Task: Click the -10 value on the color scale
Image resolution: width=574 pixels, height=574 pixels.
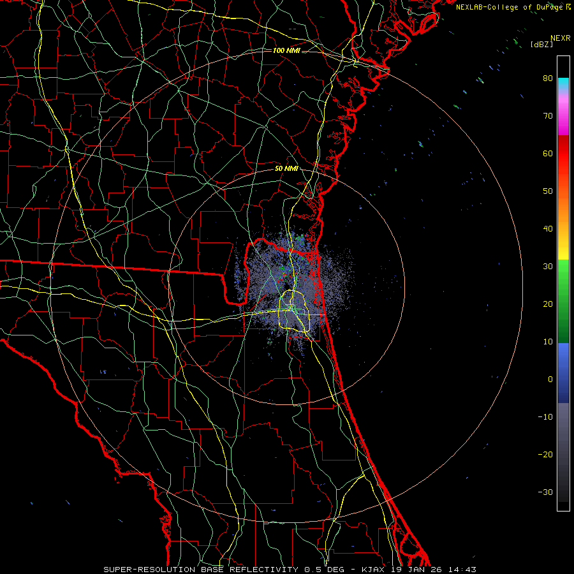Action: click(545, 417)
